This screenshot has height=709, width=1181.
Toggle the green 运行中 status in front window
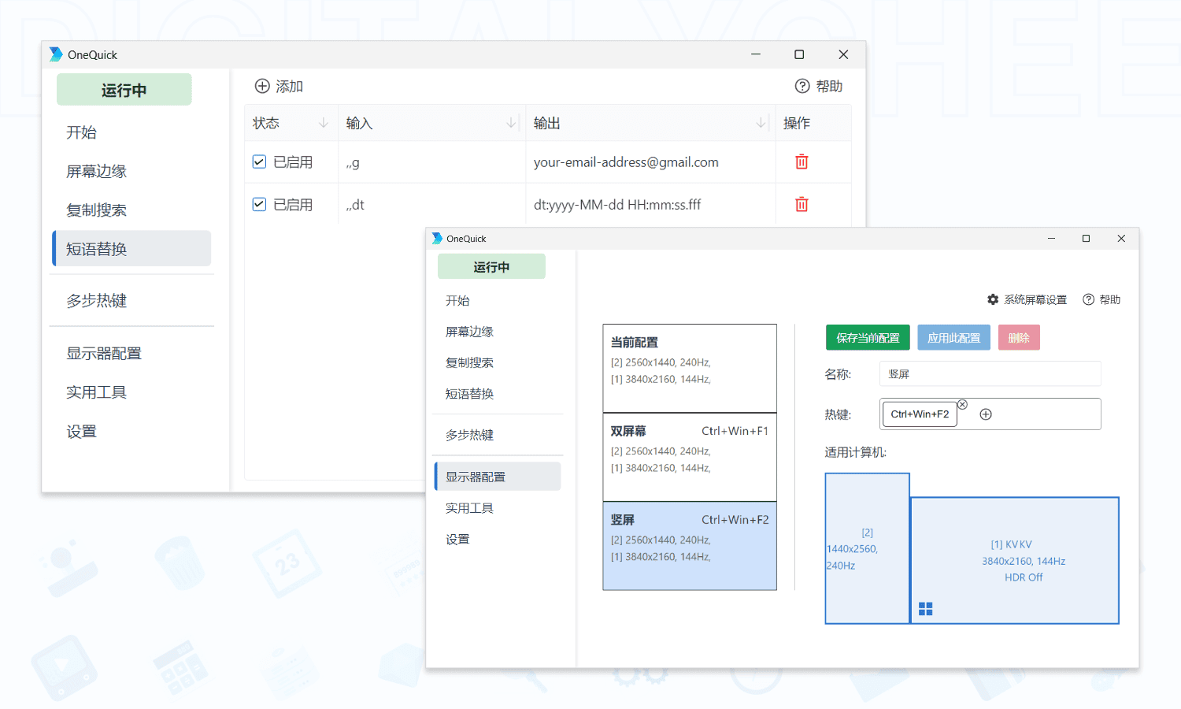pos(491,267)
